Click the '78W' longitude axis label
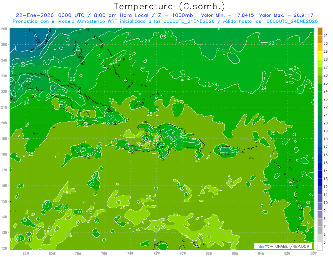This screenshot has width=333, height=257. (78, 253)
